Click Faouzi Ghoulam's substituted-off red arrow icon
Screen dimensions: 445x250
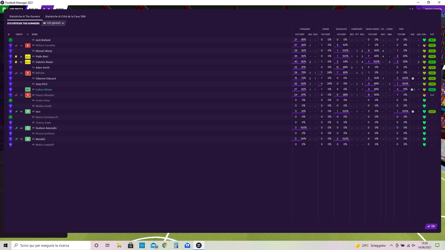(28, 95)
